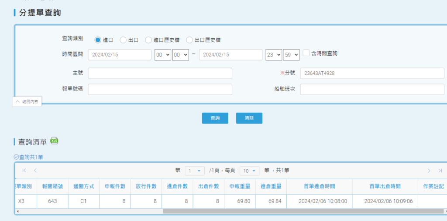Go to first page of results

tap(24, 171)
